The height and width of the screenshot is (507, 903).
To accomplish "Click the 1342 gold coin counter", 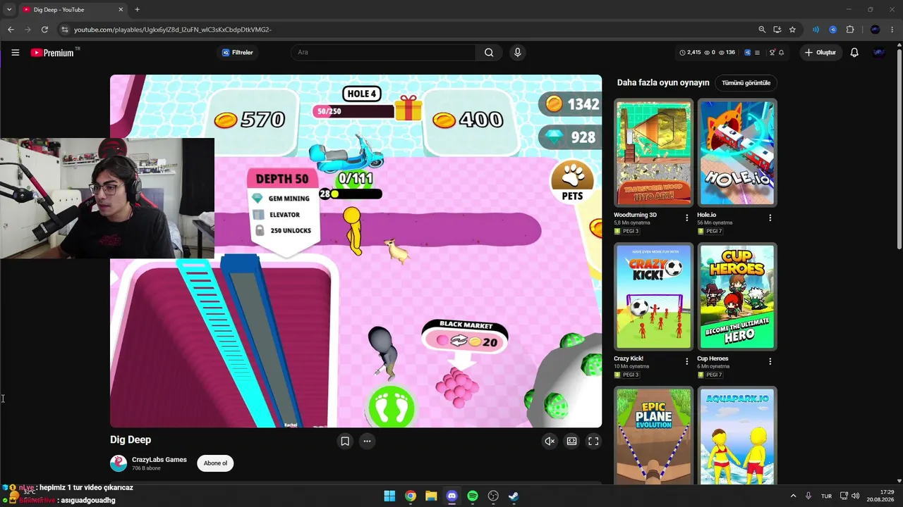I will 571,104.
